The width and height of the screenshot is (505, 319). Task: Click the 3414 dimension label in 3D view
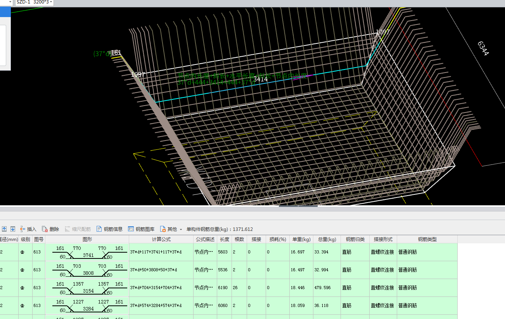coord(261,79)
